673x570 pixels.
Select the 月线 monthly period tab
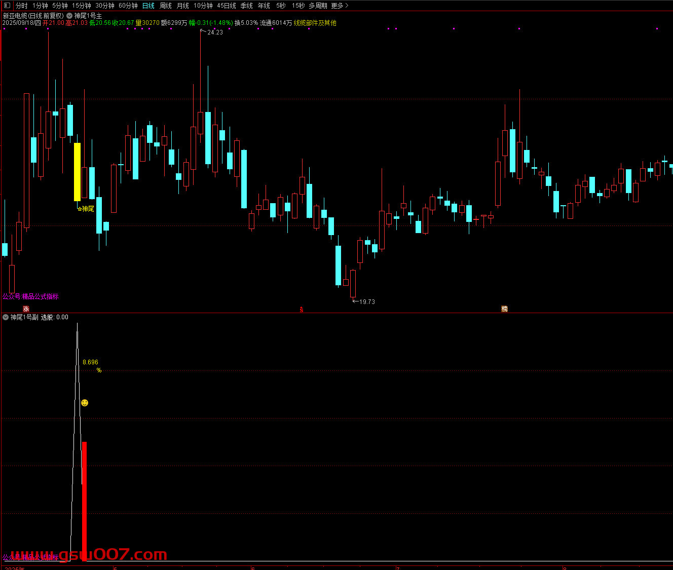point(182,6)
